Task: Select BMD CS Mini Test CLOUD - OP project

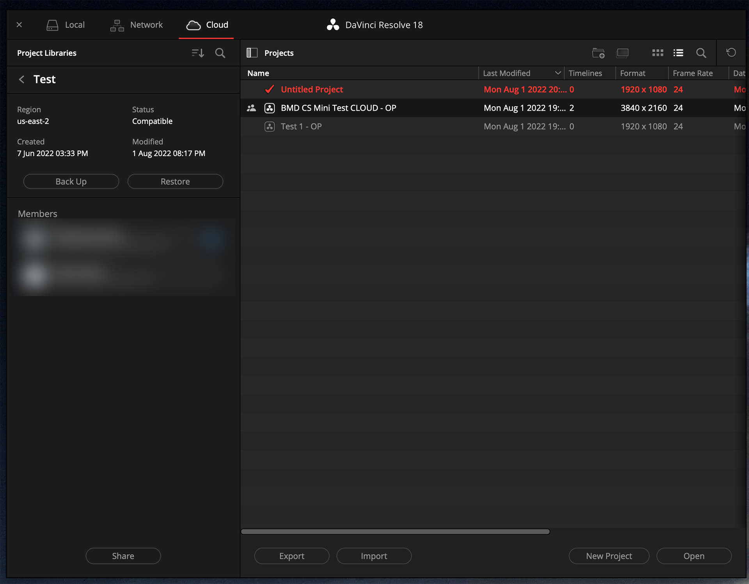Action: 493,108
